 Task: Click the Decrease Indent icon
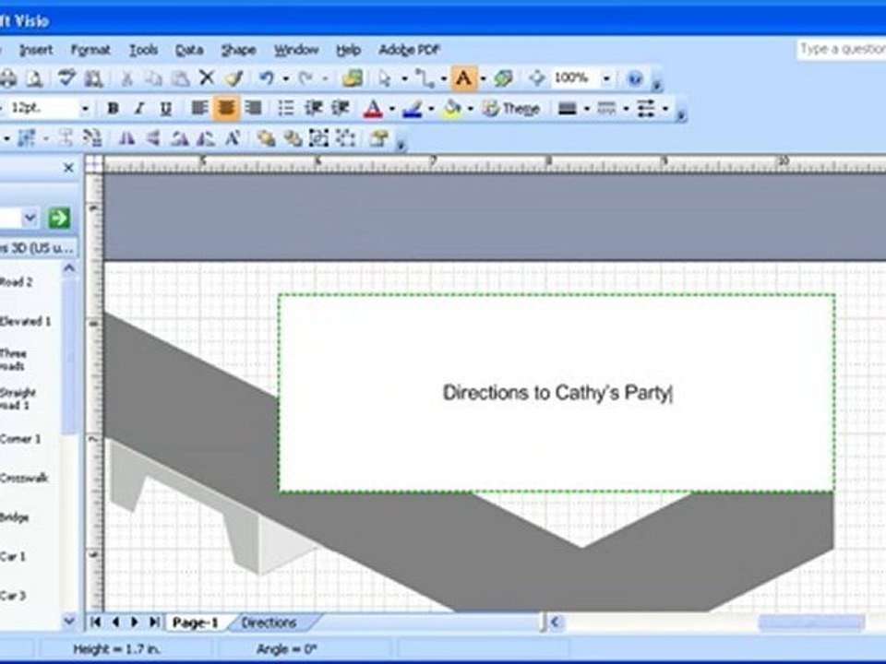tap(314, 108)
